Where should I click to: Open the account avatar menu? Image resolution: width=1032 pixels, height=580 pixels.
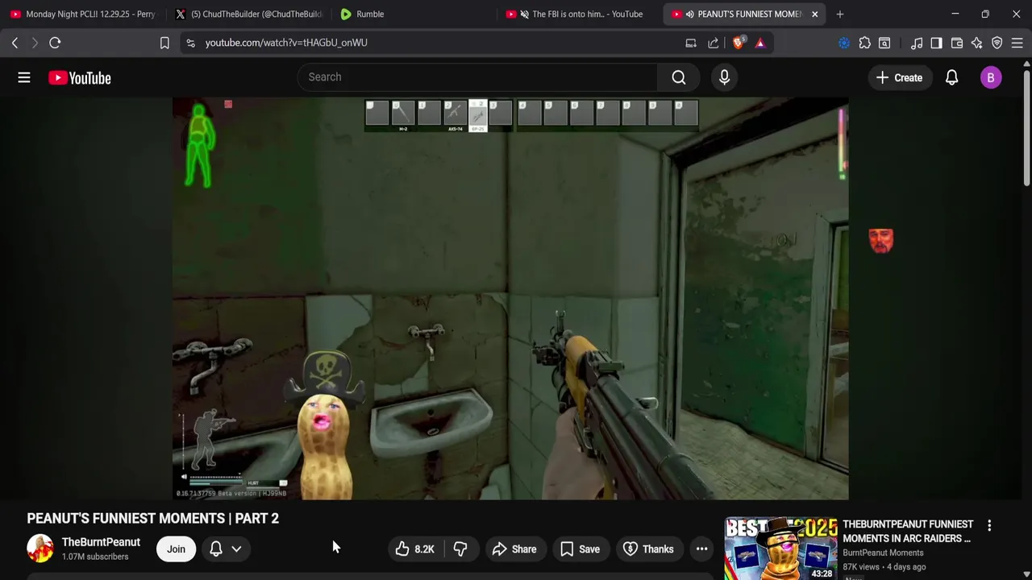pyautogui.click(x=991, y=77)
